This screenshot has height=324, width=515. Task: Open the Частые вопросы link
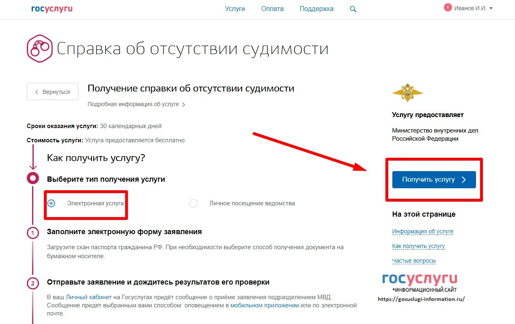[414, 261]
